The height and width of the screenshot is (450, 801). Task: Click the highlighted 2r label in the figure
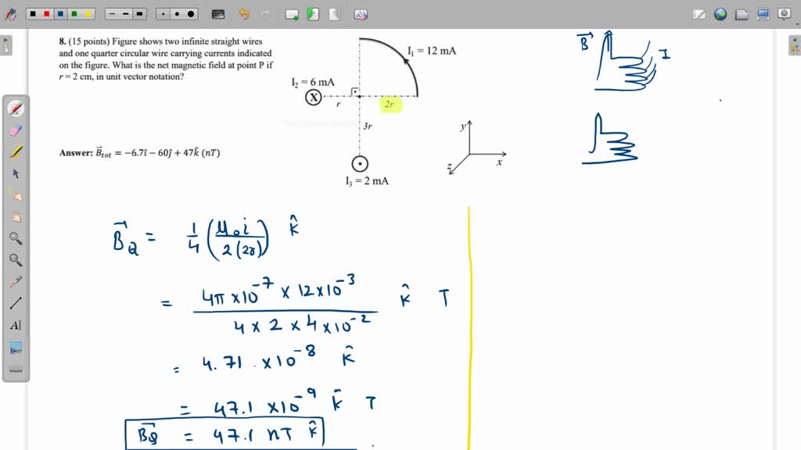pos(389,103)
